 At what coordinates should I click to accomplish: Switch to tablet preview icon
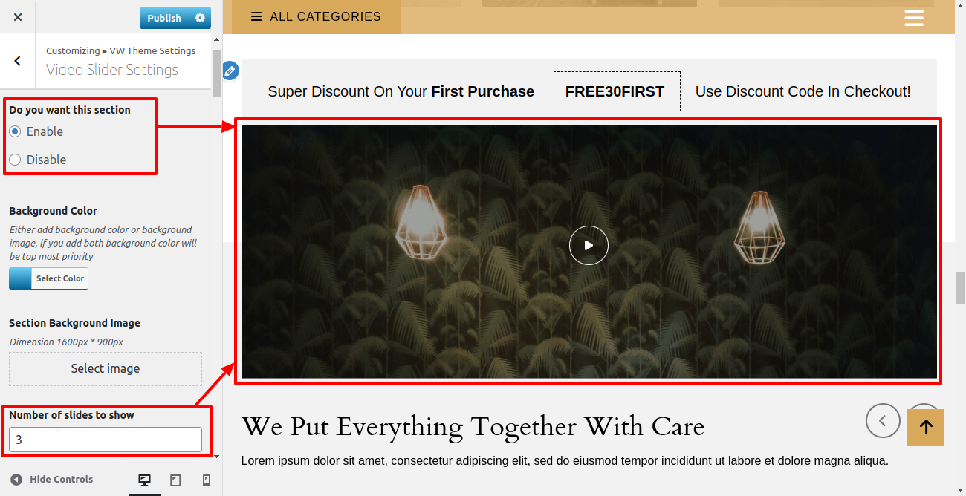175,480
